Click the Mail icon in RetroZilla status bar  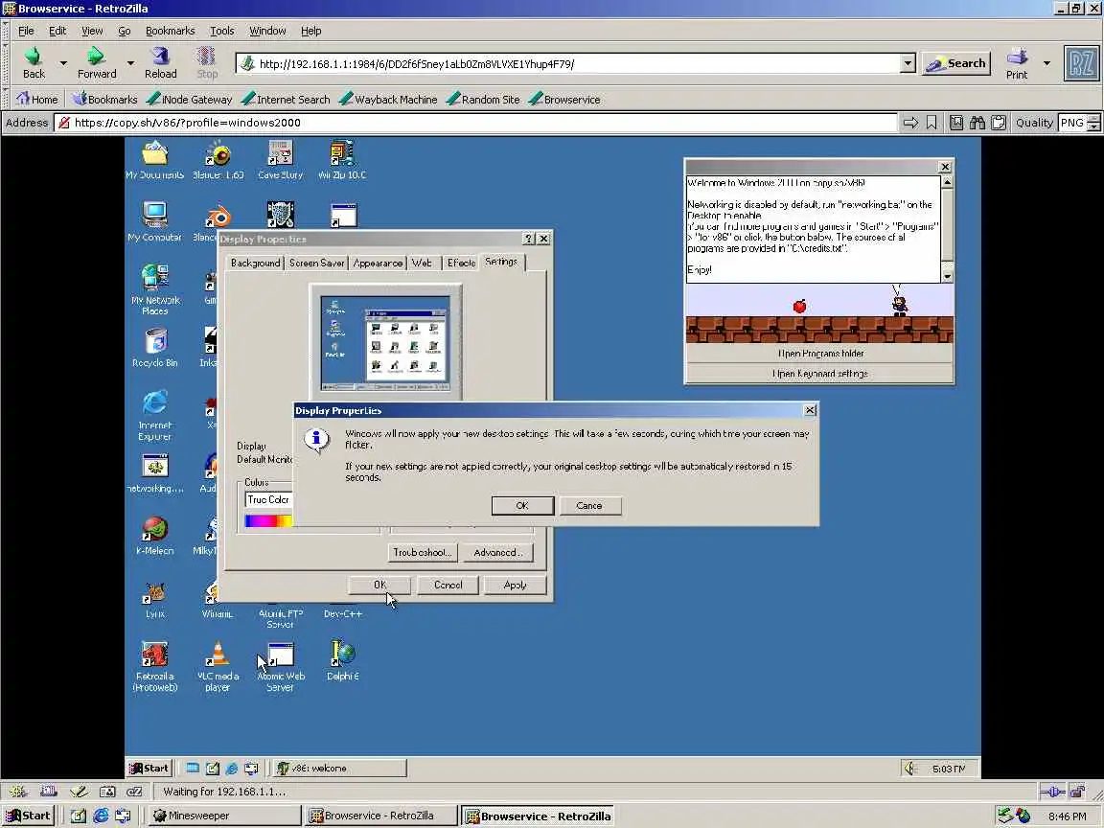coord(48,792)
